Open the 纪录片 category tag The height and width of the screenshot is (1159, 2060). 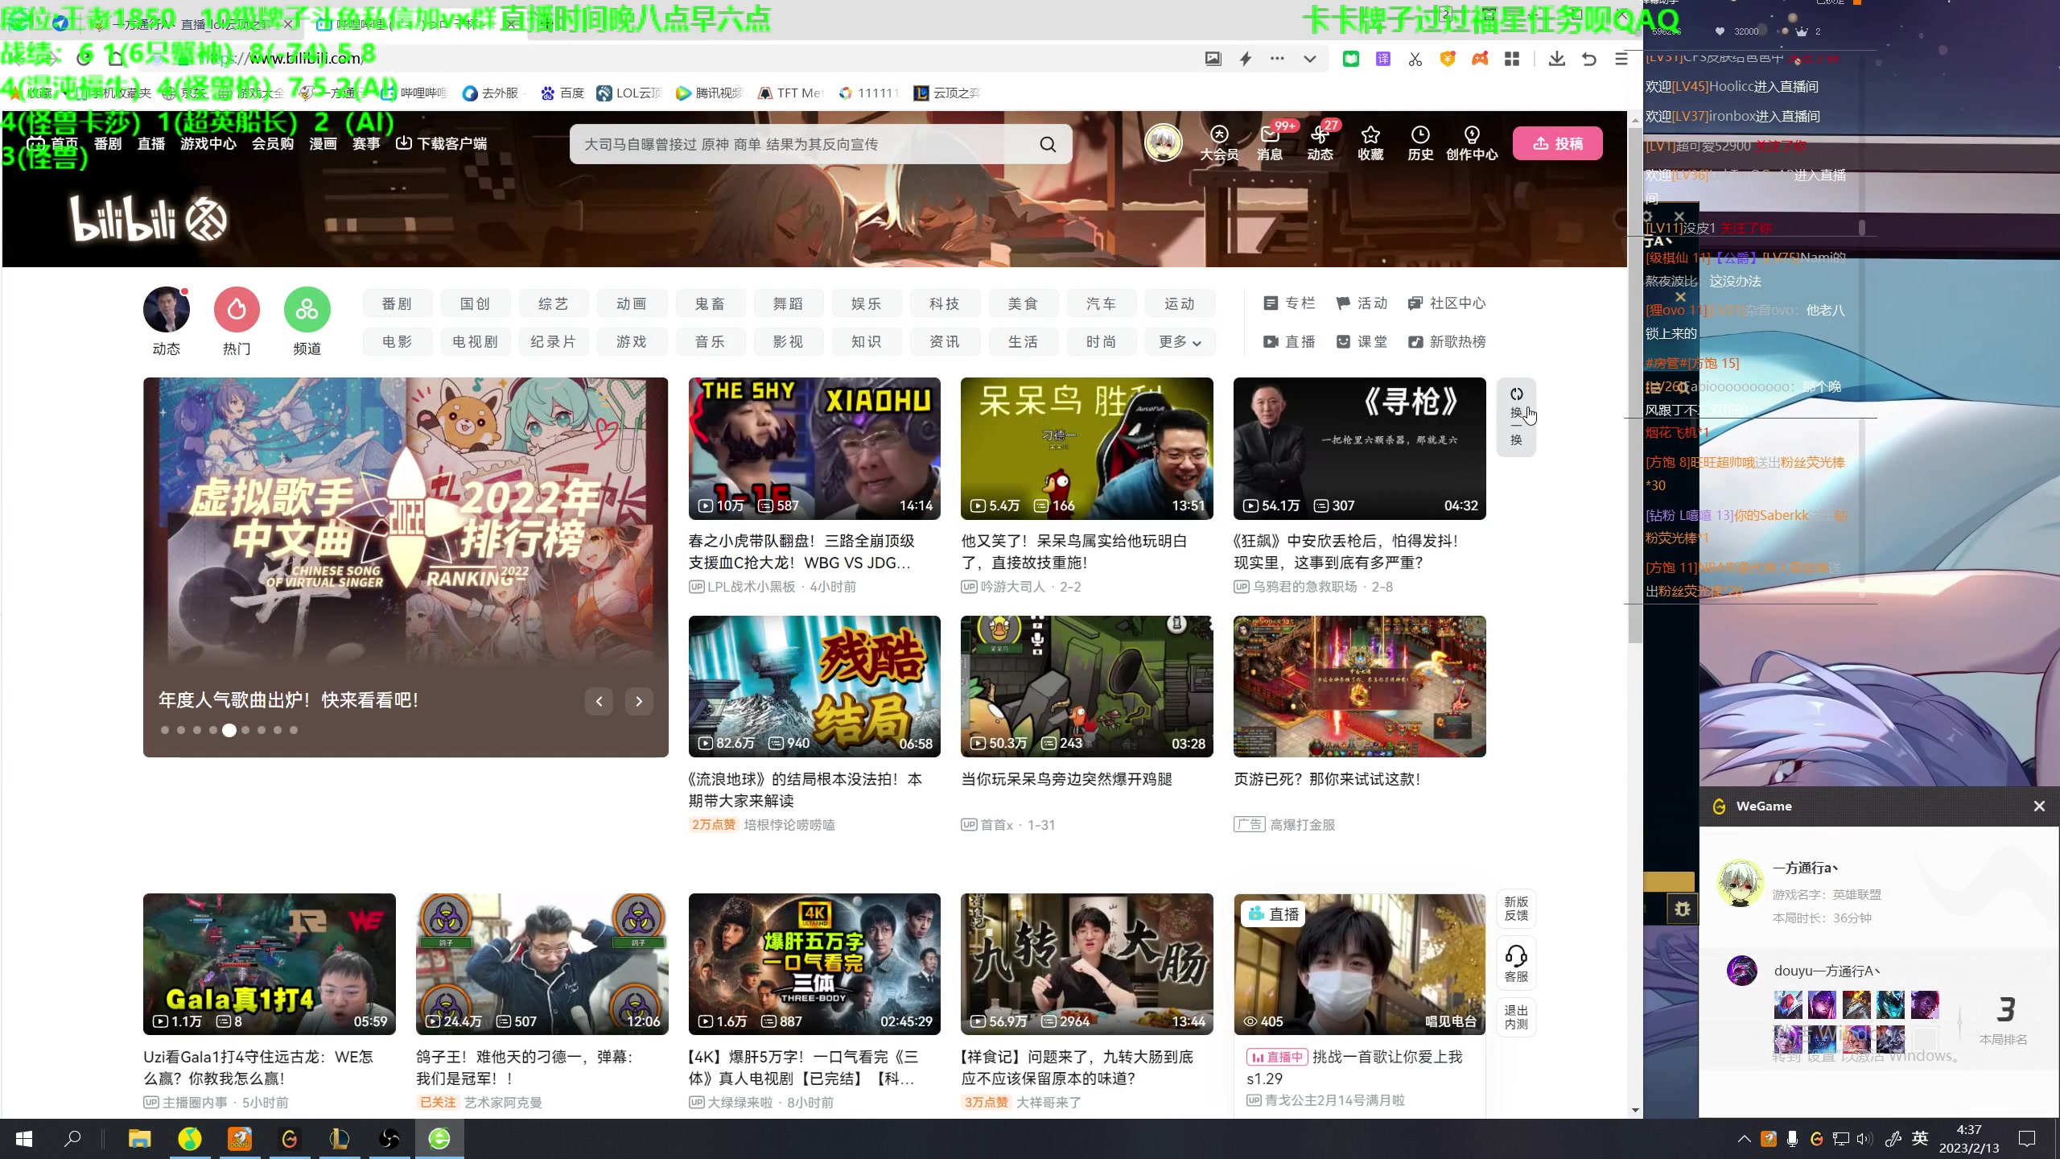coord(554,342)
